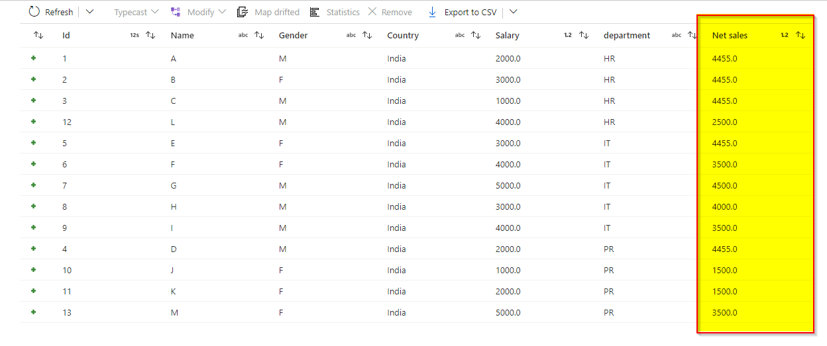Screen dimensions: 827x346
Task: Sort by the Name column arrows
Action: 259,35
